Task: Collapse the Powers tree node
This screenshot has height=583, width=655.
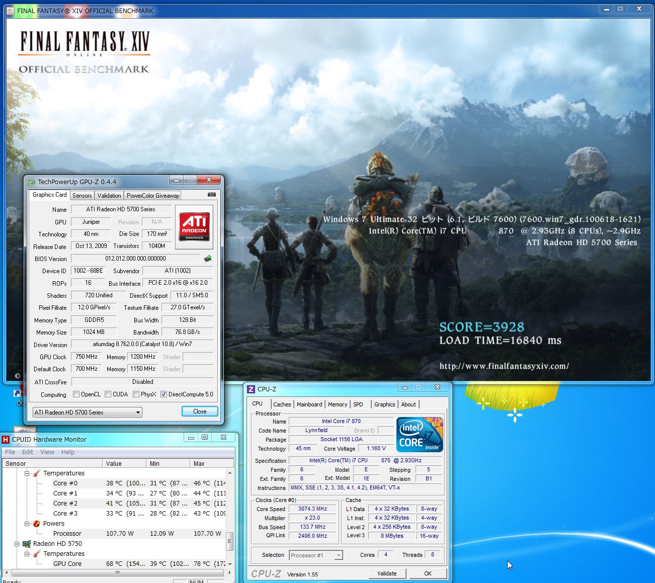Action: [27, 524]
